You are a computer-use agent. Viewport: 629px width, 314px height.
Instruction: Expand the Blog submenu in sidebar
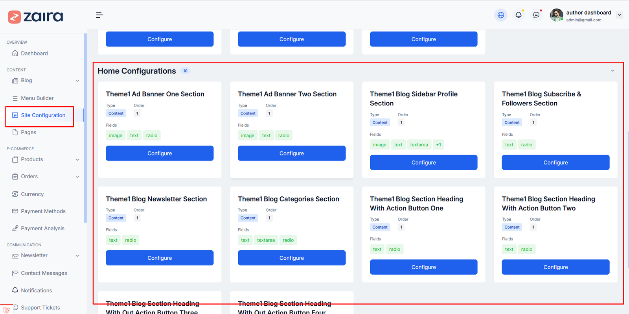pyautogui.click(x=77, y=81)
